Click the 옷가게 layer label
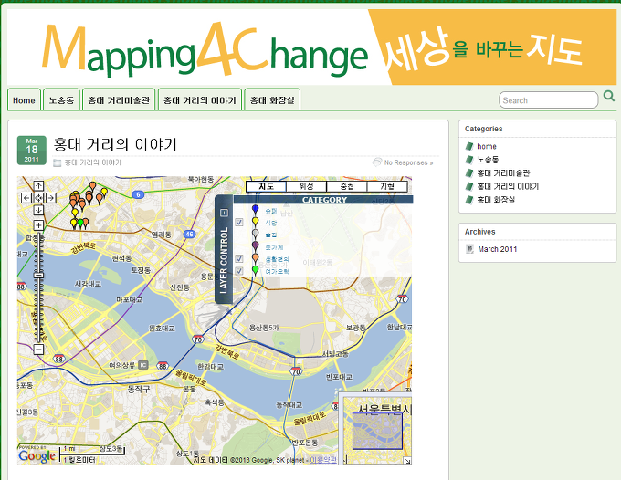The height and width of the screenshot is (480, 621). (274, 247)
